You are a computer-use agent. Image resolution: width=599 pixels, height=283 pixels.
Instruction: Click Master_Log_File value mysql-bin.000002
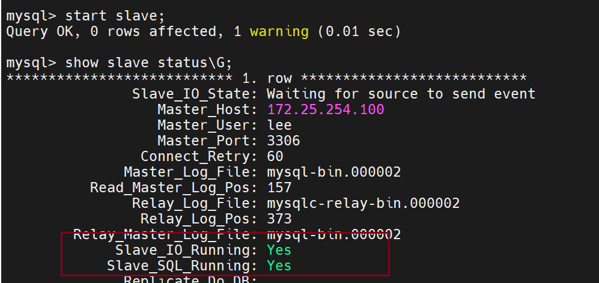(x=334, y=172)
